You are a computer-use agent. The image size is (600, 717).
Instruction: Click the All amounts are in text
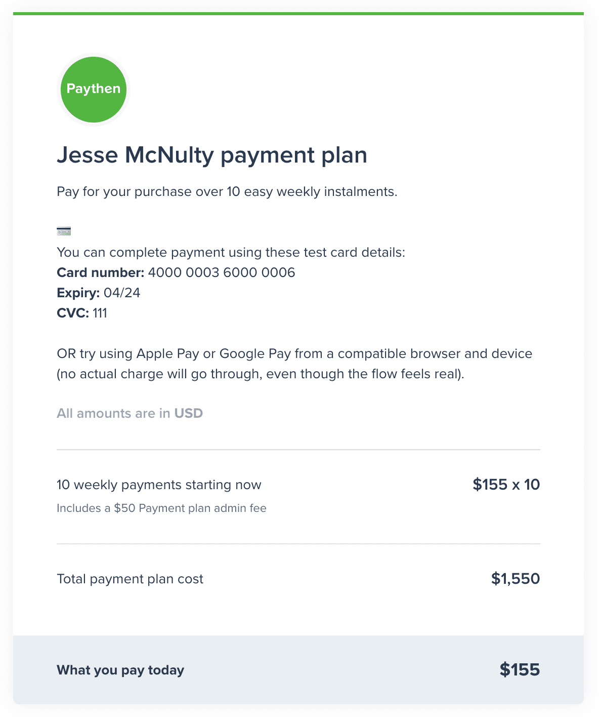pos(113,413)
